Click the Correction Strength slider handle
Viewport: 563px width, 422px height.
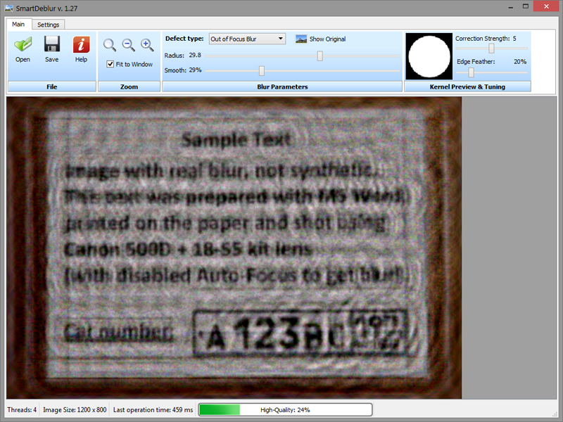(491, 49)
